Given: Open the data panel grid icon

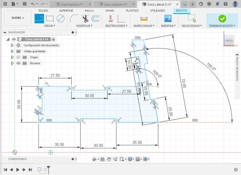Looking at the screenshot, I should [5, 4].
